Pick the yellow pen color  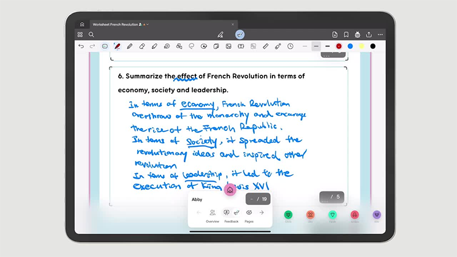click(362, 46)
